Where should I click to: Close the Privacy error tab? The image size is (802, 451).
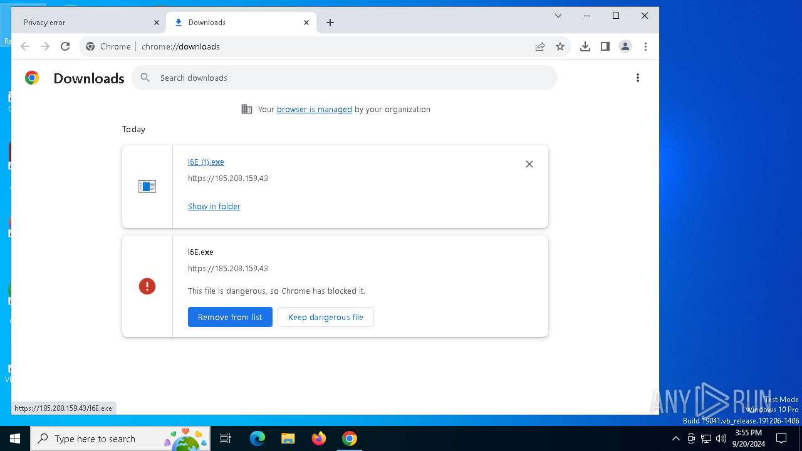click(x=157, y=23)
